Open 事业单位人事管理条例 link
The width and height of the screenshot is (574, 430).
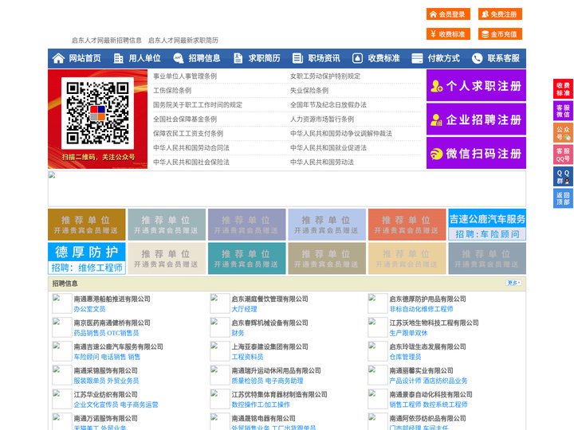click(185, 76)
